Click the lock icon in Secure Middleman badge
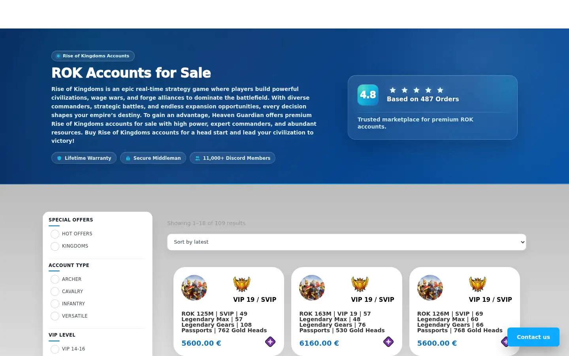Screen dimensions: 569x356 [128, 158]
